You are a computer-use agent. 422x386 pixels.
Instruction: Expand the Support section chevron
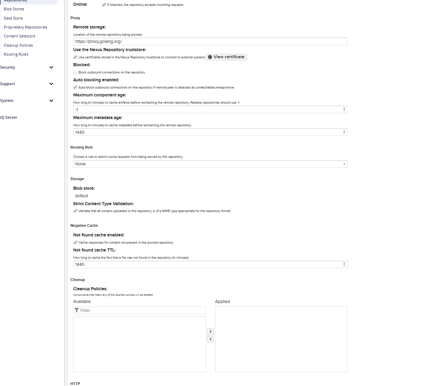coord(51,84)
